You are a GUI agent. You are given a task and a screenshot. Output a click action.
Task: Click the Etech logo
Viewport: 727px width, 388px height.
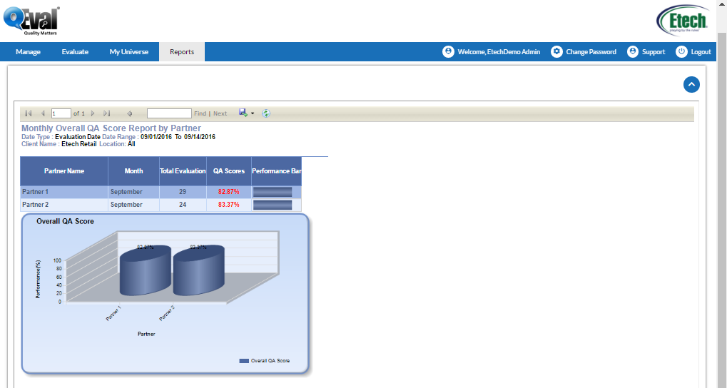pos(682,20)
